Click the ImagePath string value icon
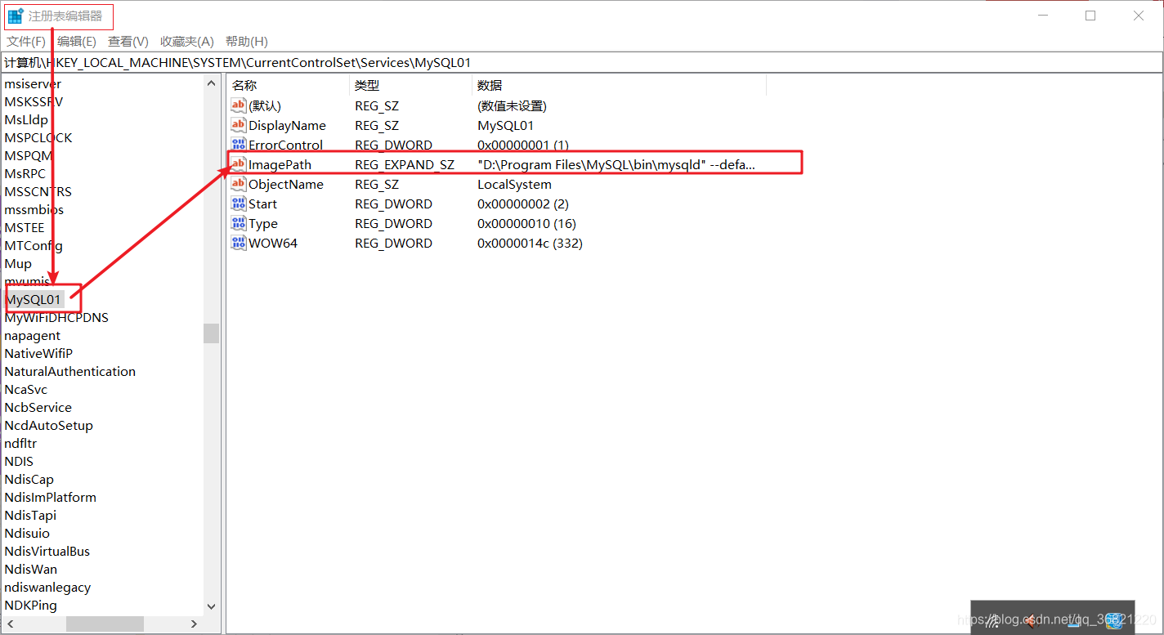Viewport: 1164px width, 635px height. [x=238, y=163]
